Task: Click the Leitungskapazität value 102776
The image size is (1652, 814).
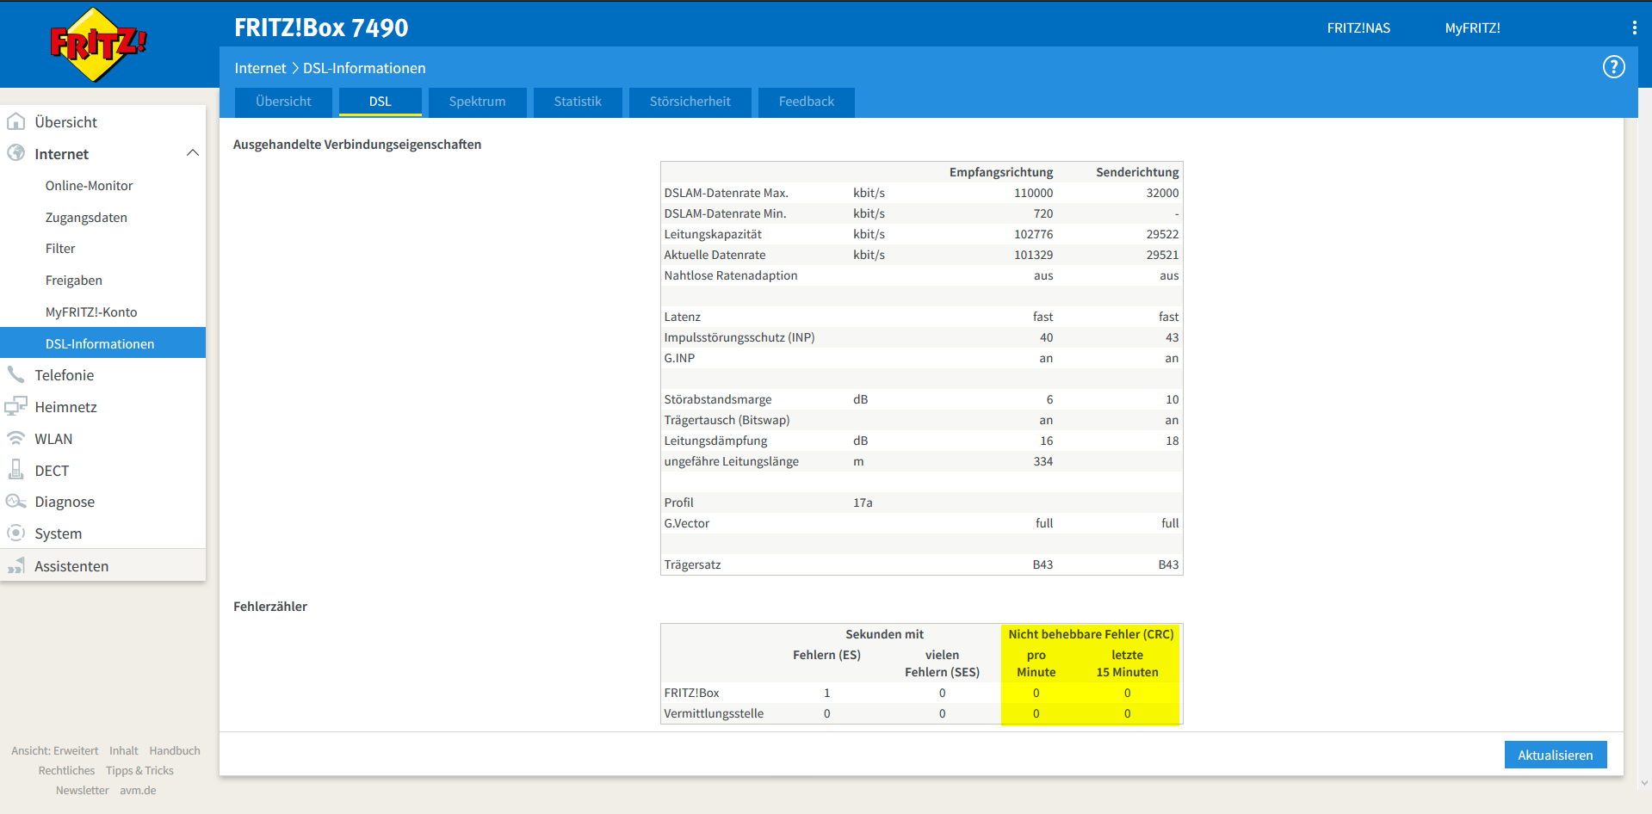Action: click(x=1033, y=234)
